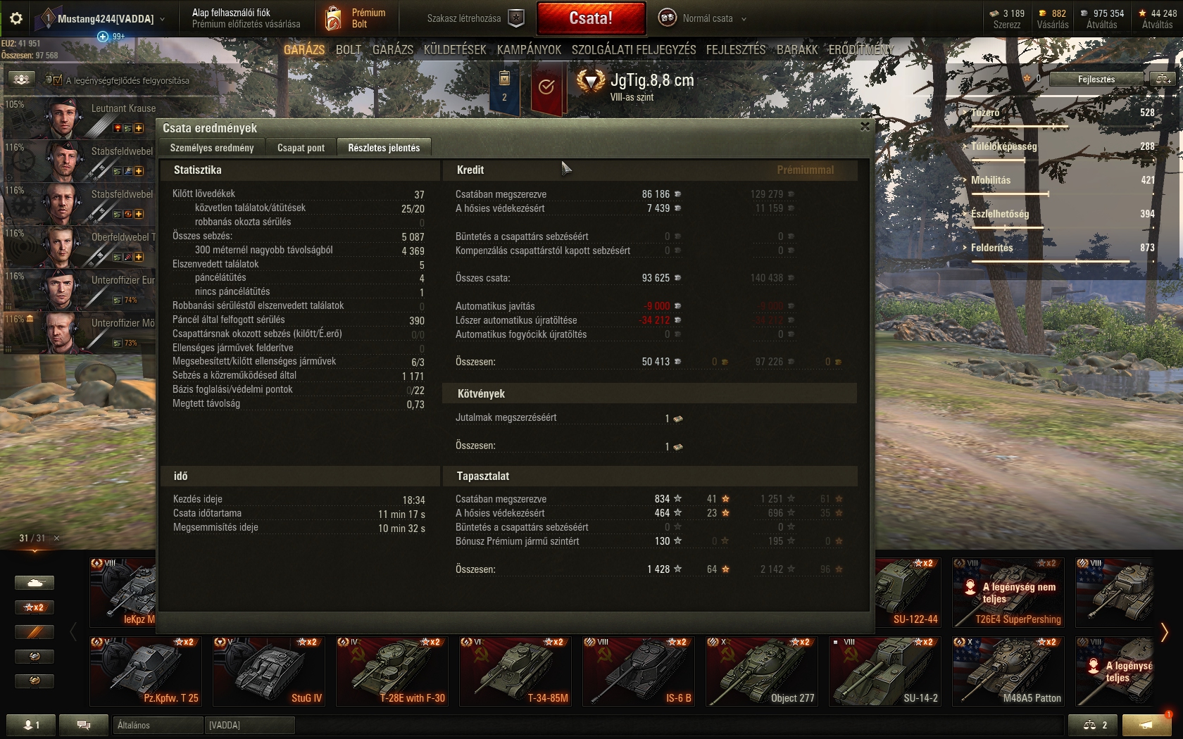The height and width of the screenshot is (739, 1183).
Task: Toggle the x2 bonus filter
Action: point(34,607)
